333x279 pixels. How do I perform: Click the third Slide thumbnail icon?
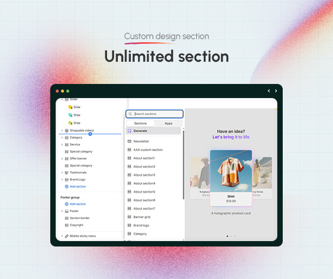tap(70, 123)
